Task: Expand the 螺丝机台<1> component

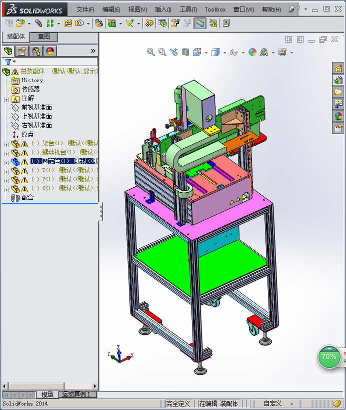Action: (x=6, y=154)
